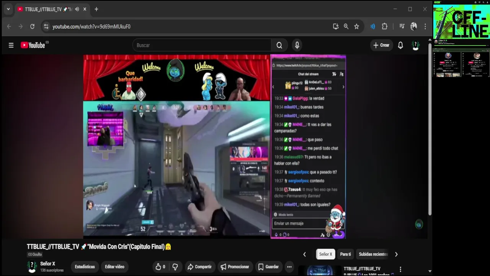The width and height of the screenshot is (490, 276).
Task: Open the media controls music-note icon
Action: click(x=402, y=26)
